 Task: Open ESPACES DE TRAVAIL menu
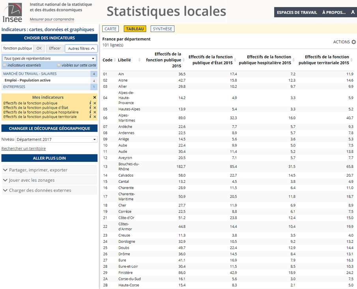click(x=297, y=12)
